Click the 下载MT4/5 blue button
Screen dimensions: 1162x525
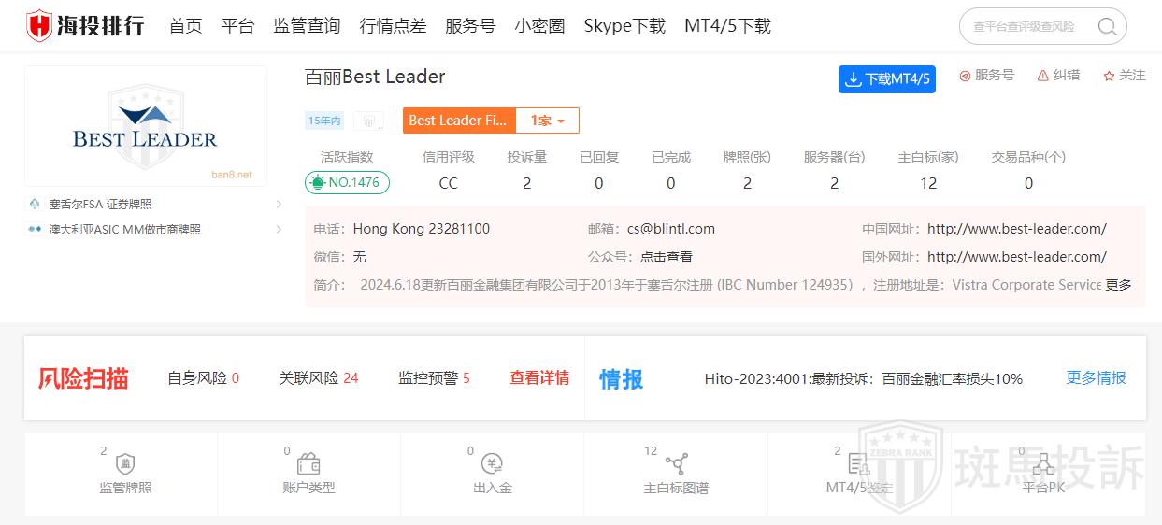(886, 79)
